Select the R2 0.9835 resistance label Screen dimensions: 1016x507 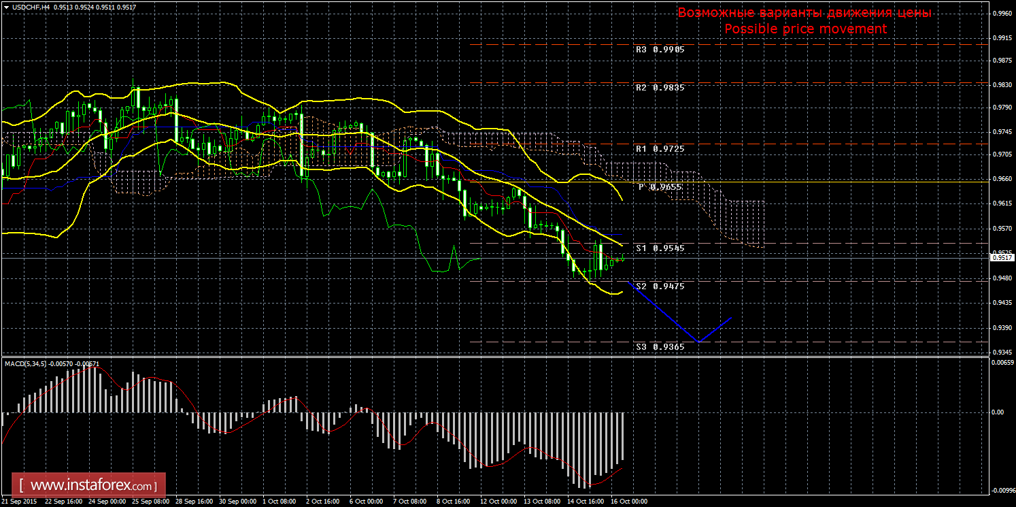(x=660, y=88)
